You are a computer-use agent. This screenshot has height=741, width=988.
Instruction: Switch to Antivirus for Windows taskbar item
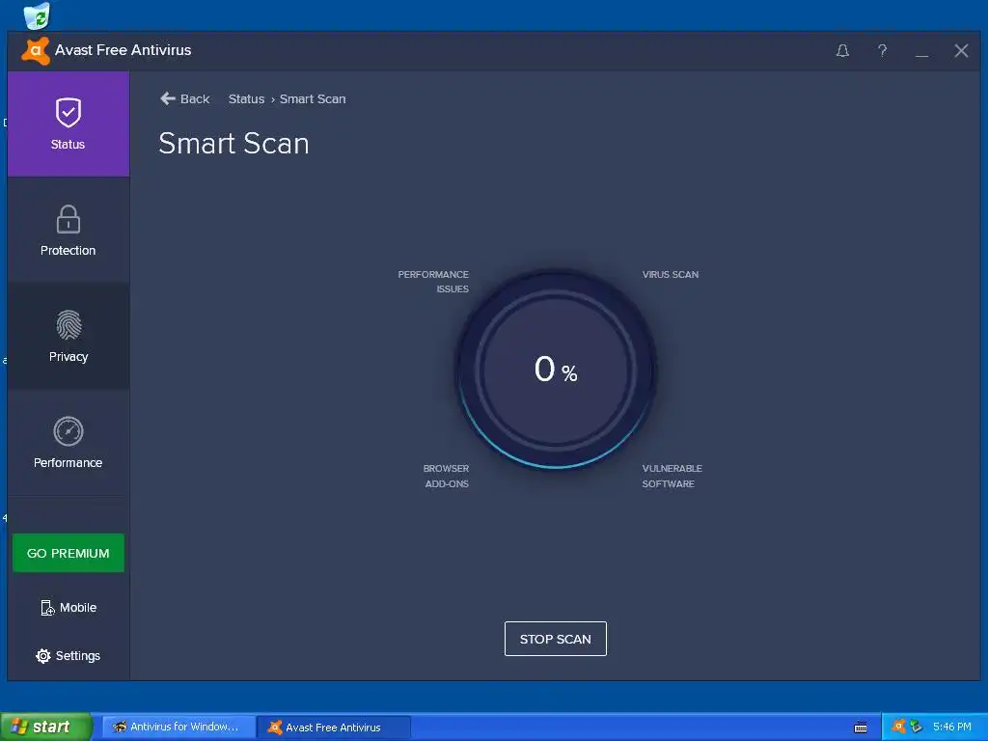(x=178, y=727)
